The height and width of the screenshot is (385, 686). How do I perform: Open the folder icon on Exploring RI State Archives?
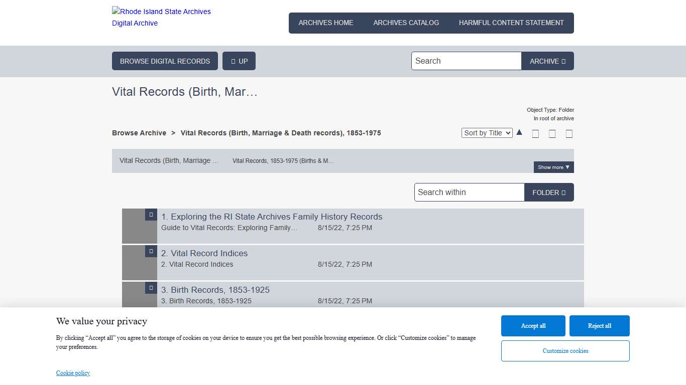pos(151,215)
